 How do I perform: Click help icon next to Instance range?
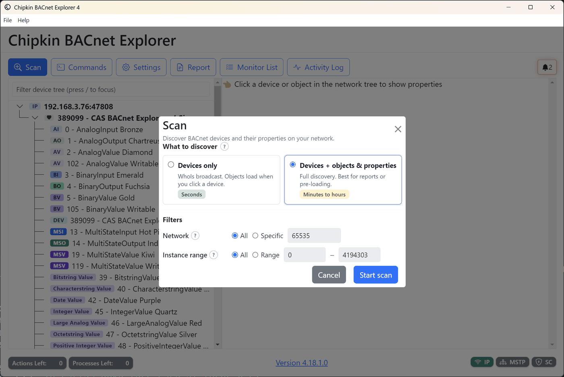tap(214, 255)
